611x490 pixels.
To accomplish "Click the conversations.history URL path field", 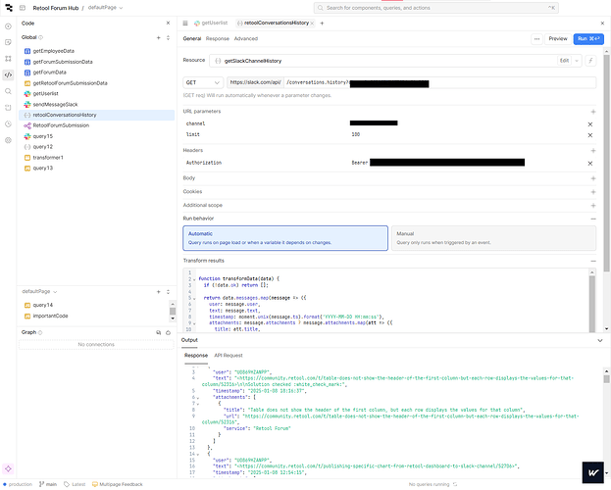I will pos(440,82).
